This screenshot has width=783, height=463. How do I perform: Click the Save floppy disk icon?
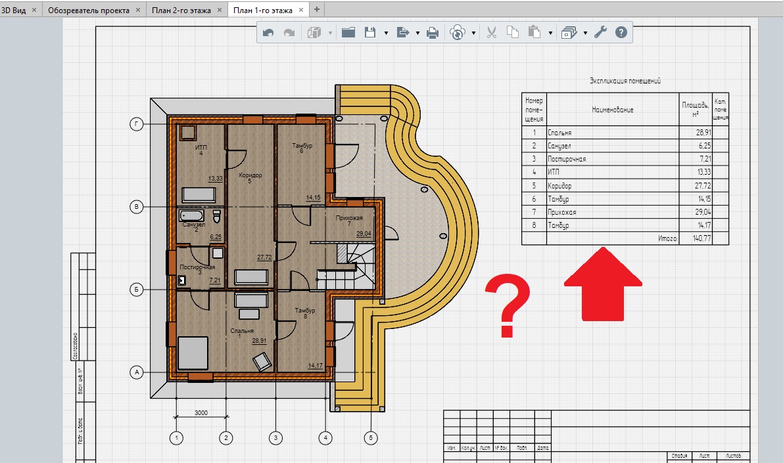click(x=370, y=33)
